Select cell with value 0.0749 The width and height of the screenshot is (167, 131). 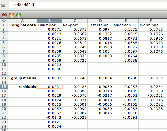tap(75, 47)
